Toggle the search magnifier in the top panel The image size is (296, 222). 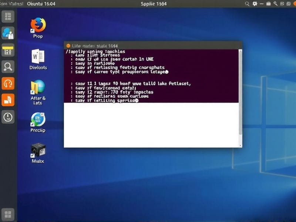[x=247, y=4]
